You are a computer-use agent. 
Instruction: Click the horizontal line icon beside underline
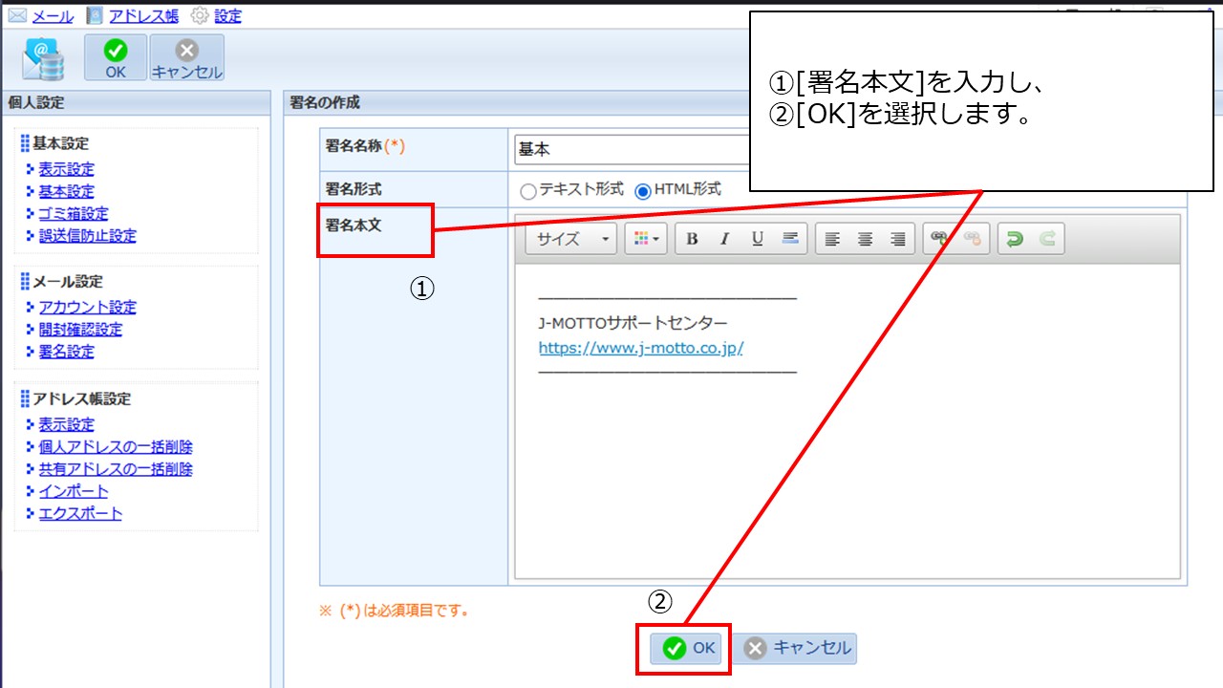pyautogui.click(x=790, y=239)
